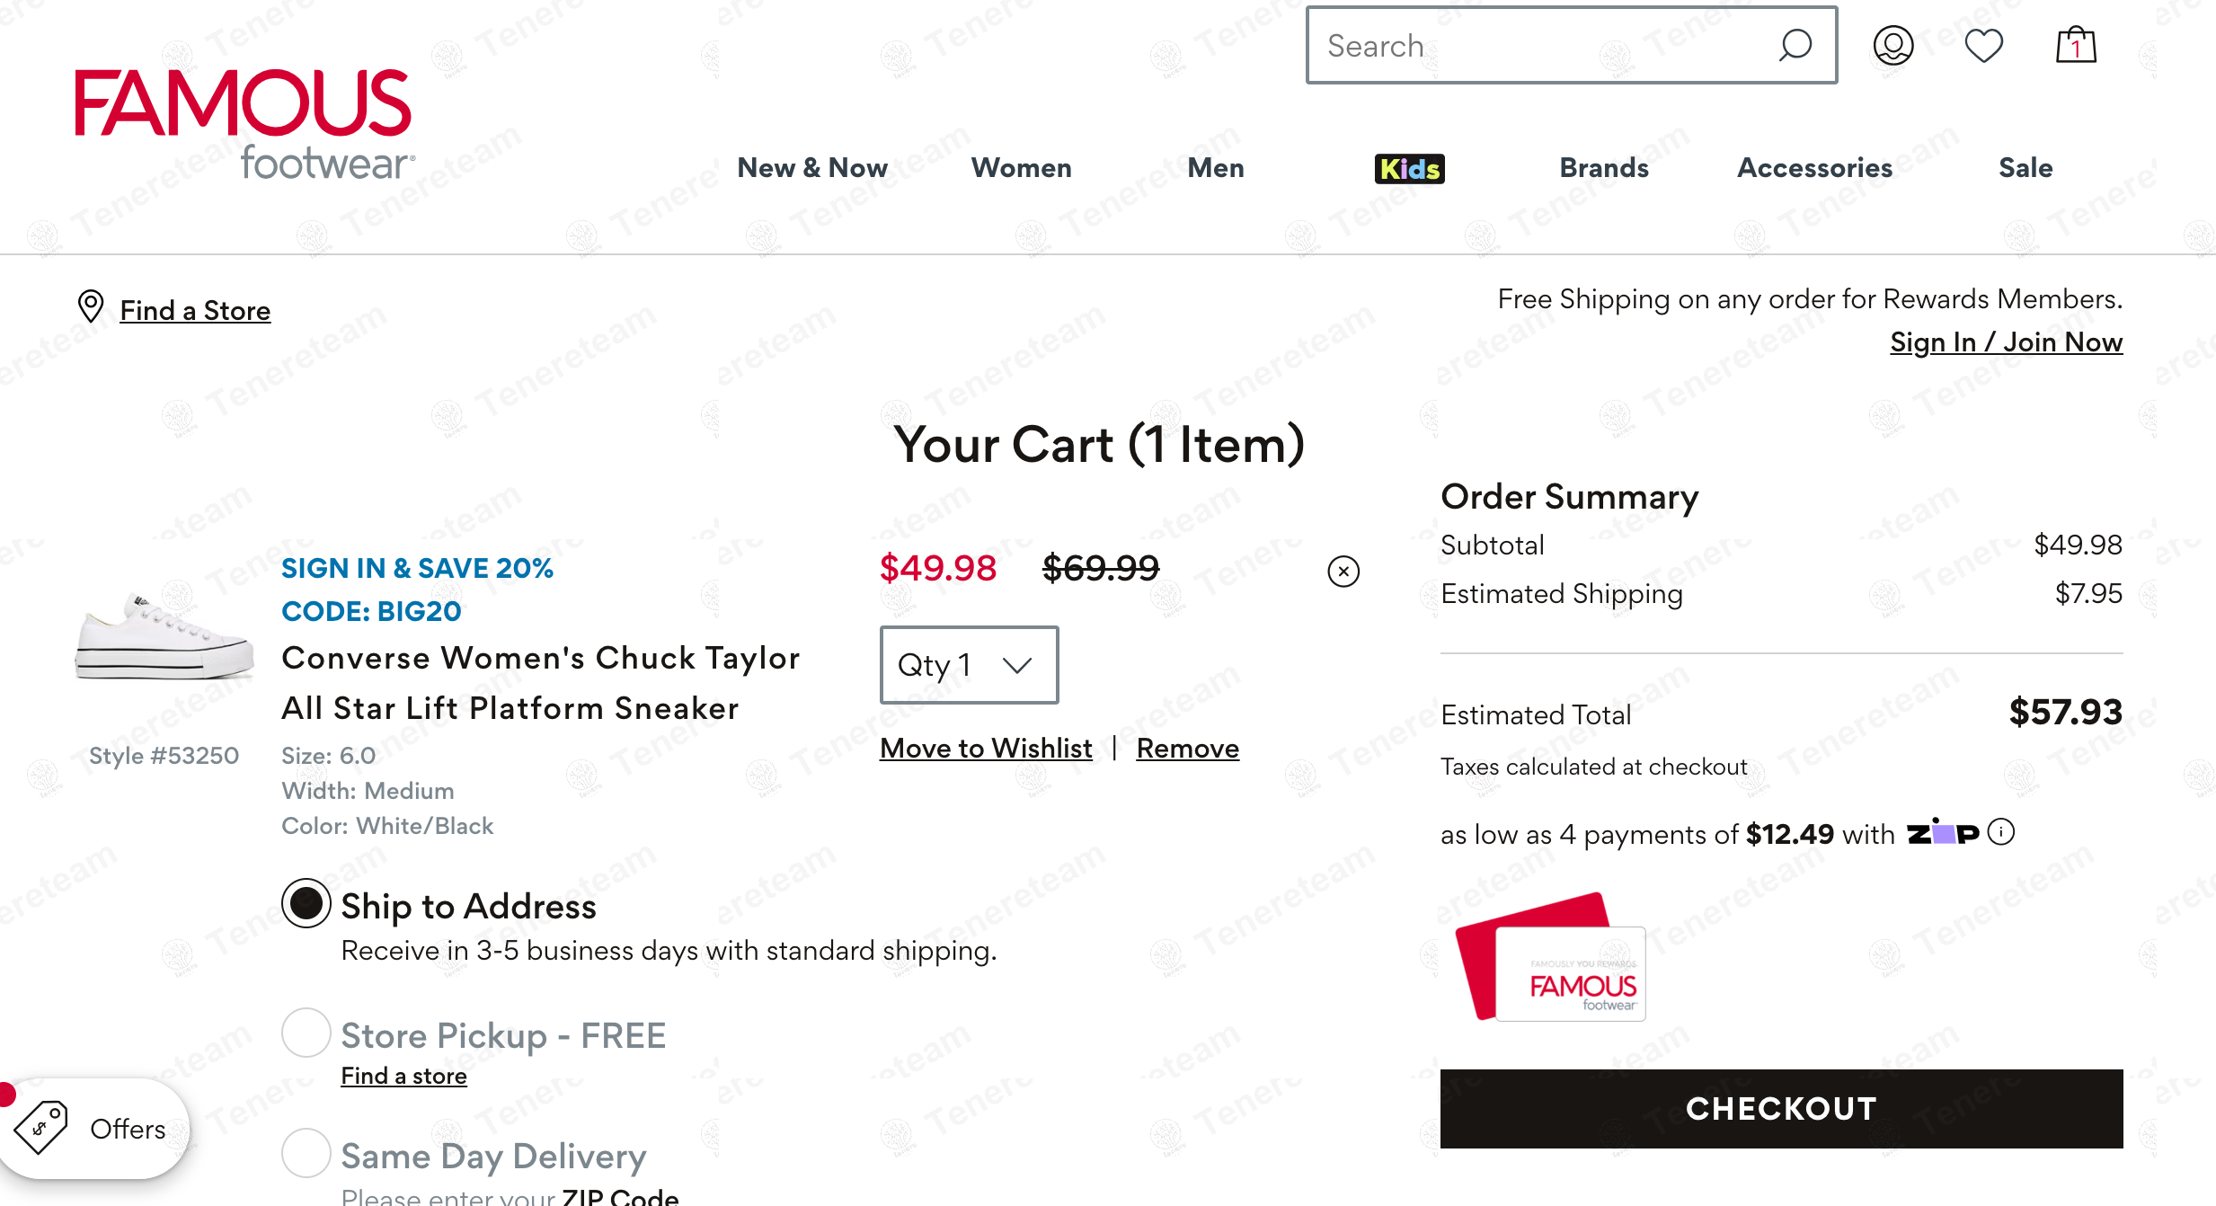Click the Converse sneaker product thumbnail
Screen dimensions: 2216x1206
(x=162, y=638)
